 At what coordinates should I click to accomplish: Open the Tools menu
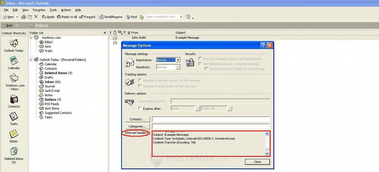pos(53,10)
